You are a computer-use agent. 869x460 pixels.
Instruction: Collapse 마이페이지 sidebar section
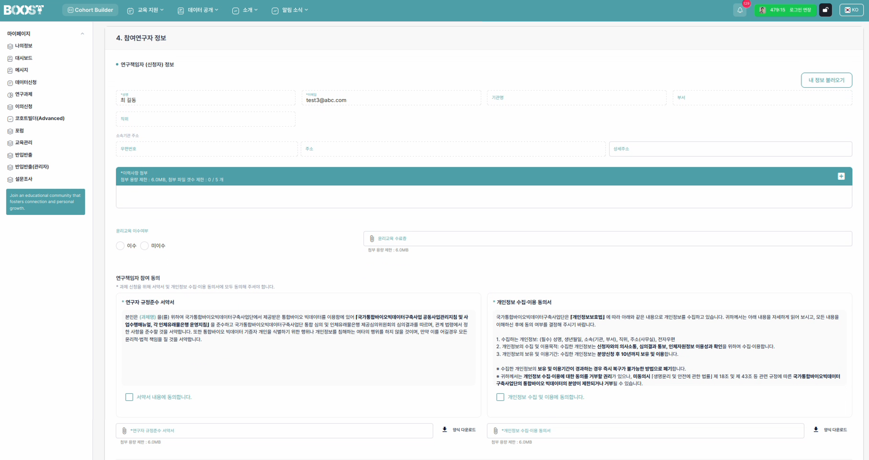pos(82,34)
